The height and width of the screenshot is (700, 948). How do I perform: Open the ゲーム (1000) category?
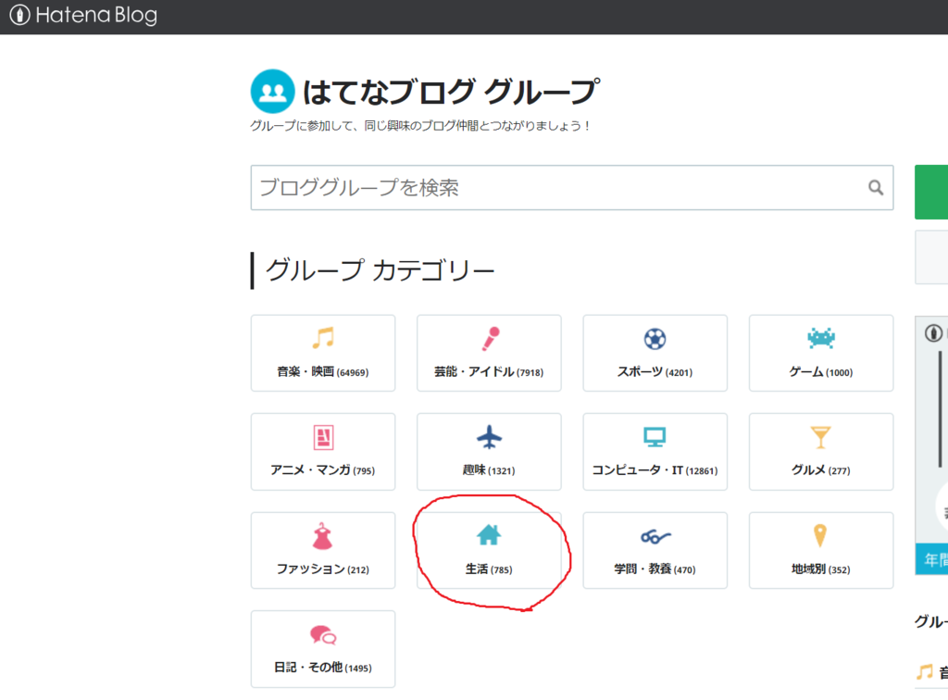coord(821,353)
